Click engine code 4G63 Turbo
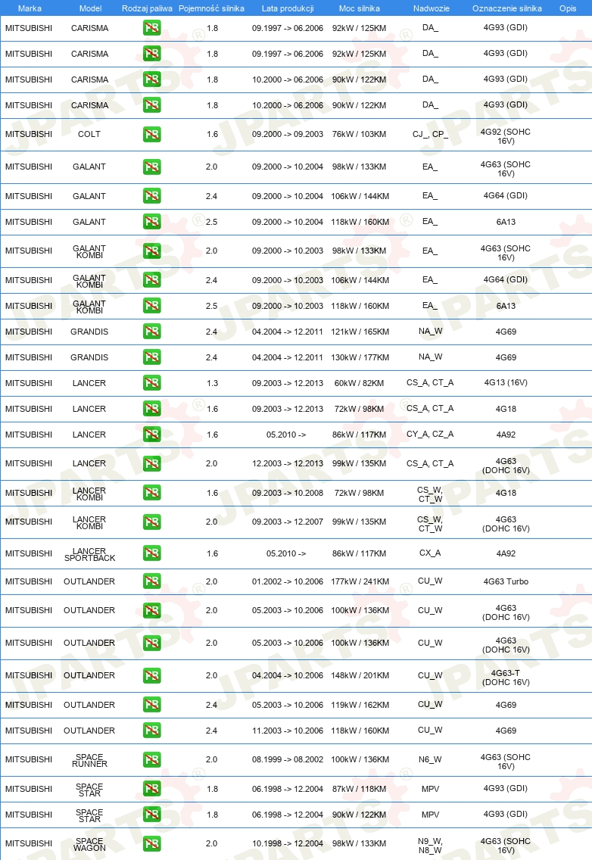592x860 pixels. (x=506, y=581)
